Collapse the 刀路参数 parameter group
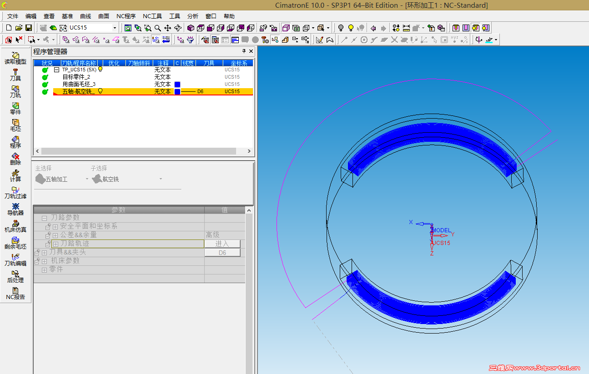This screenshot has height=374, width=589. coord(45,218)
